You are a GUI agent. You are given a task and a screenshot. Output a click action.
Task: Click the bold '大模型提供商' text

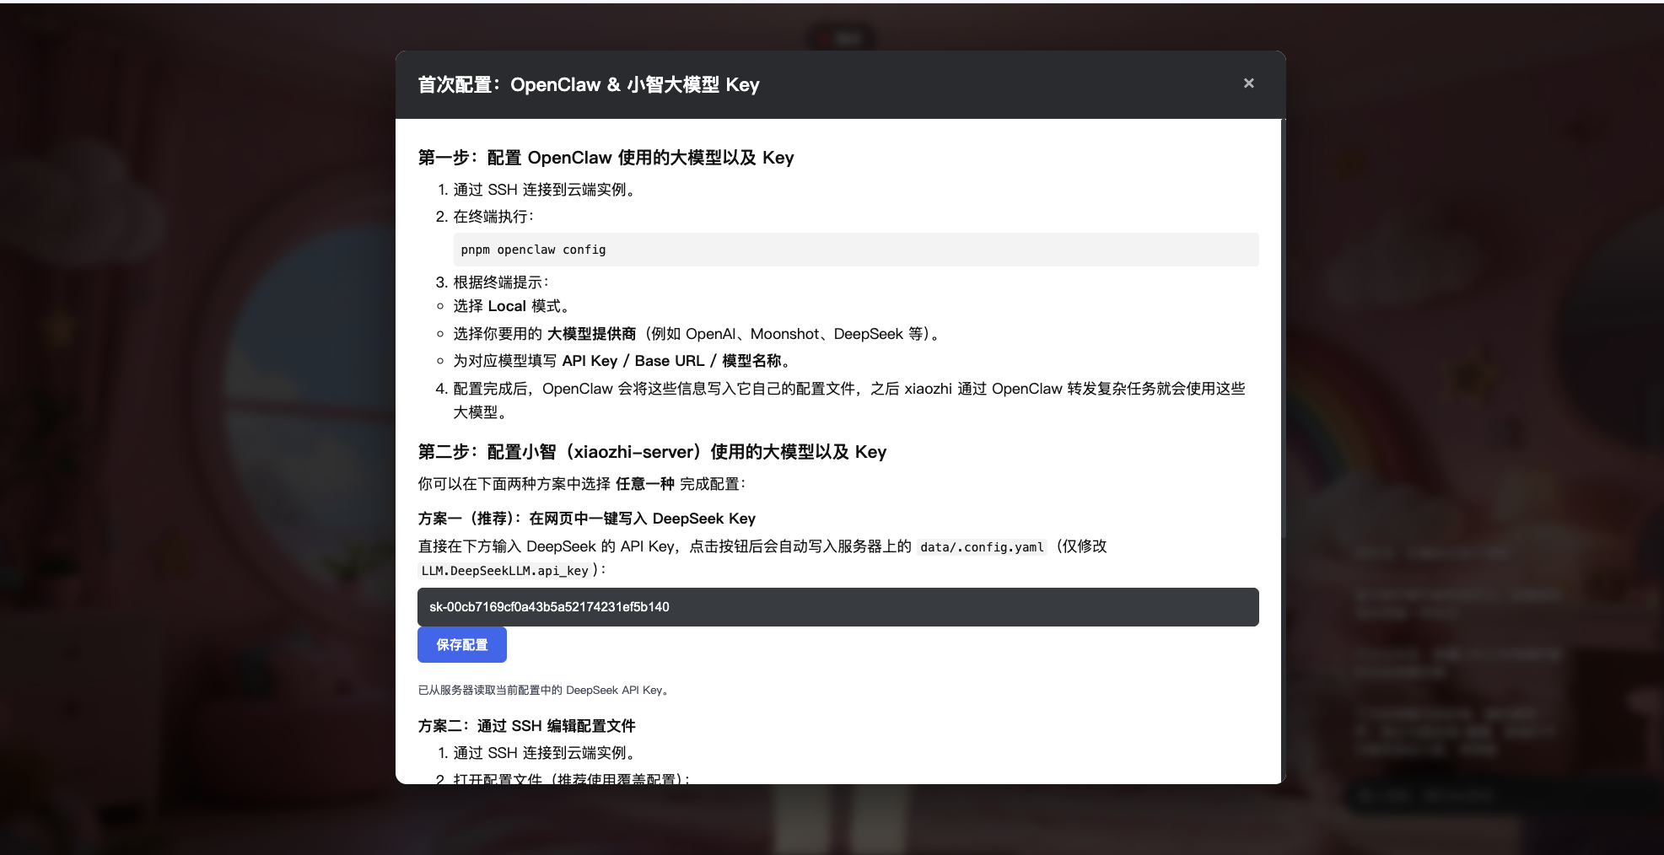(x=591, y=334)
